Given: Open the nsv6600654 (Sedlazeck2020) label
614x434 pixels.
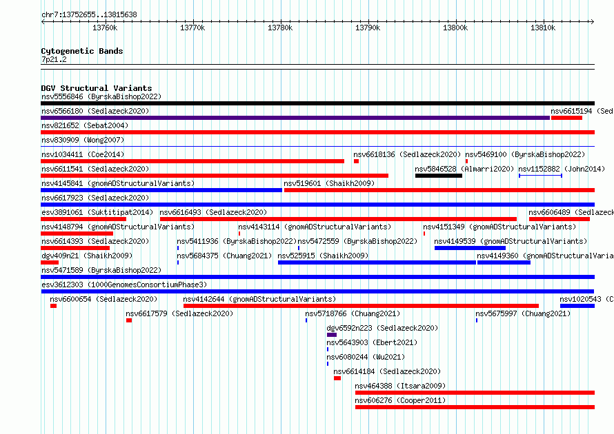Looking at the screenshot, I should (x=103, y=299).
